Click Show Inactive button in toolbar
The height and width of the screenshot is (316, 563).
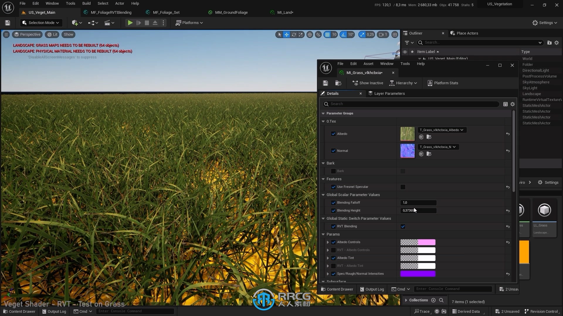[368, 83]
